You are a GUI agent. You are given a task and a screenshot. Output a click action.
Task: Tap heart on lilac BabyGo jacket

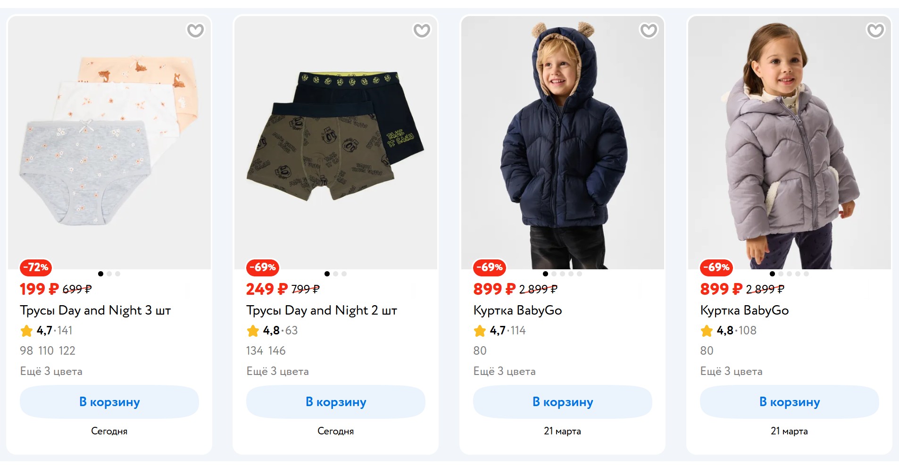[875, 31]
